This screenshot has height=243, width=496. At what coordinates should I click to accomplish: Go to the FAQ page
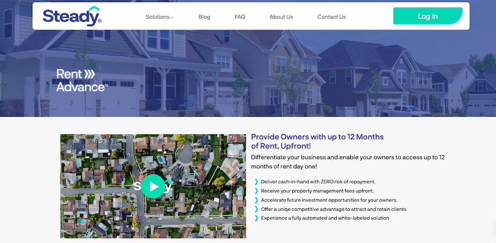tap(240, 17)
